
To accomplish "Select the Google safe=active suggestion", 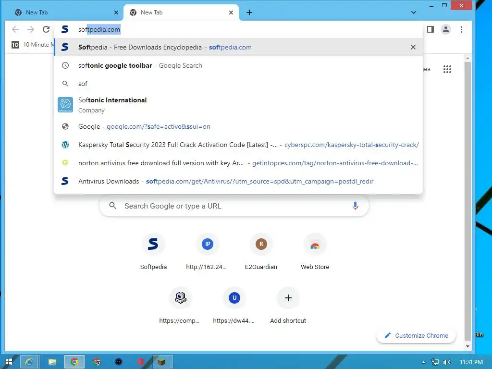I will 238,126.
